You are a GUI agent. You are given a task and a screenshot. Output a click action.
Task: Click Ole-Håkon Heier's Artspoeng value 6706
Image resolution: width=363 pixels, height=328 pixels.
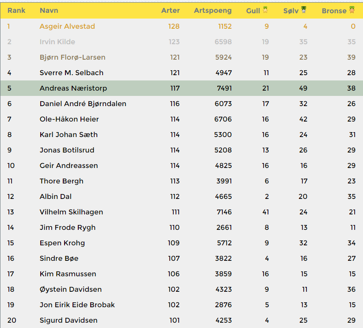[223, 119]
